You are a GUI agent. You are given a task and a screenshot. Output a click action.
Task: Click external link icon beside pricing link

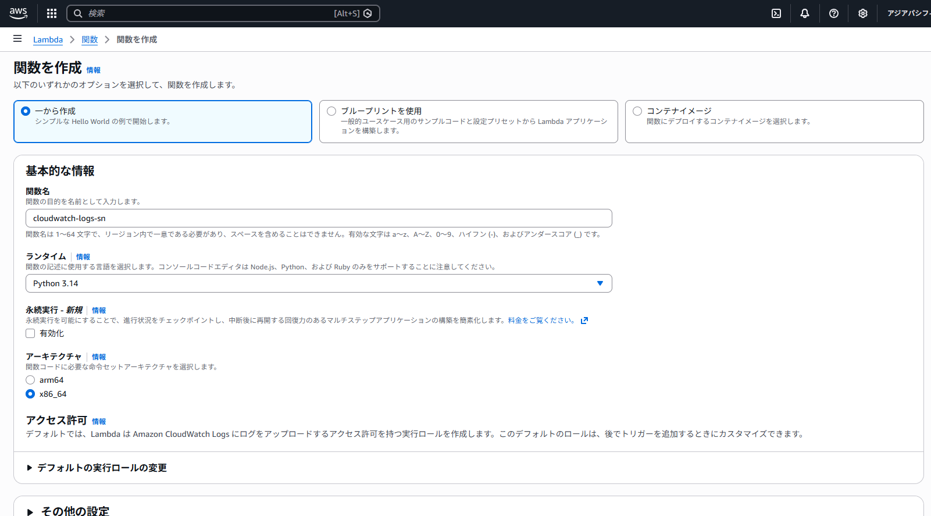tap(584, 321)
